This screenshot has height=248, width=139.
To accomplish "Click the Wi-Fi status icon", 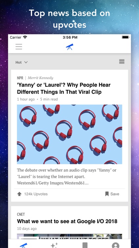I will 25,37.
